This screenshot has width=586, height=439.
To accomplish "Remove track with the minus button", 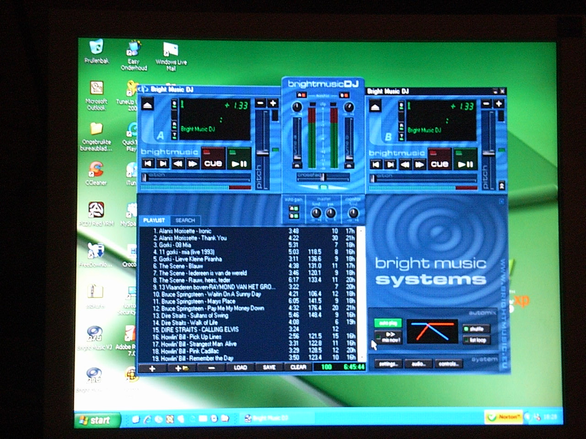I will coord(211,368).
